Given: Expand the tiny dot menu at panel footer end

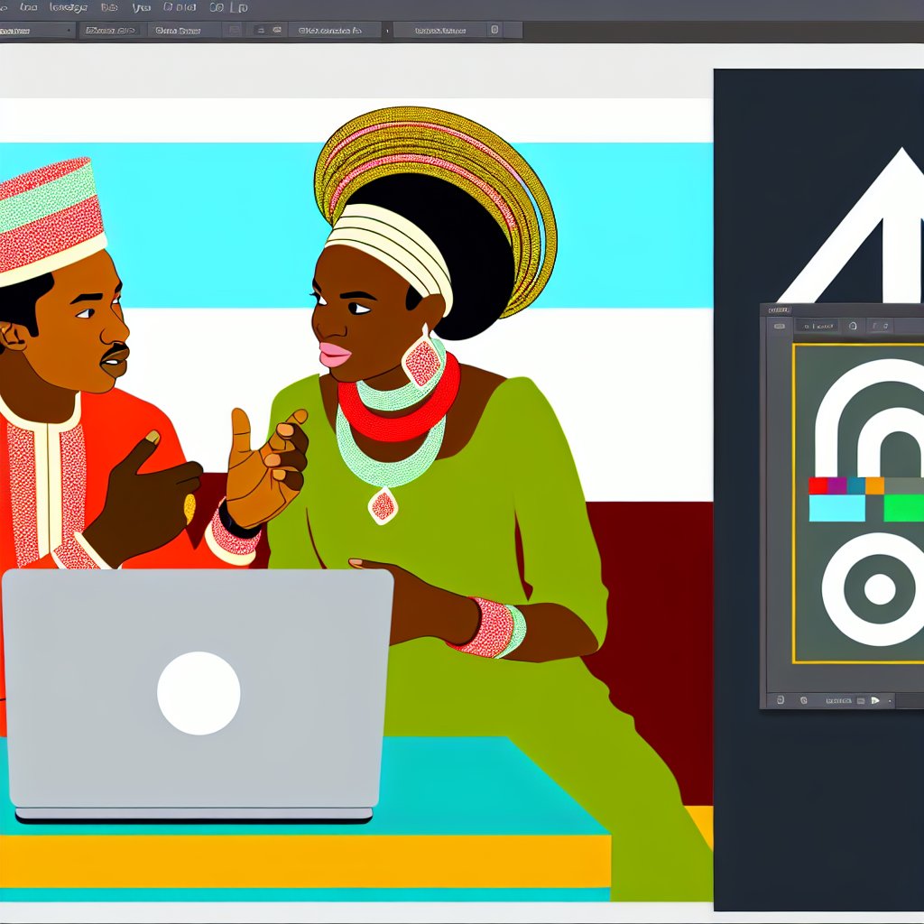Looking at the screenshot, I should click(x=889, y=701).
